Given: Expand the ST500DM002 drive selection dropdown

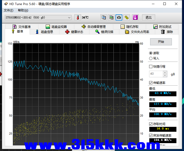Looking at the screenshot, I should tap(69, 17).
